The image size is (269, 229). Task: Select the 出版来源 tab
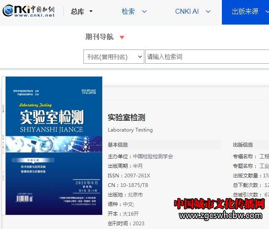pyautogui.click(x=246, y=11)
